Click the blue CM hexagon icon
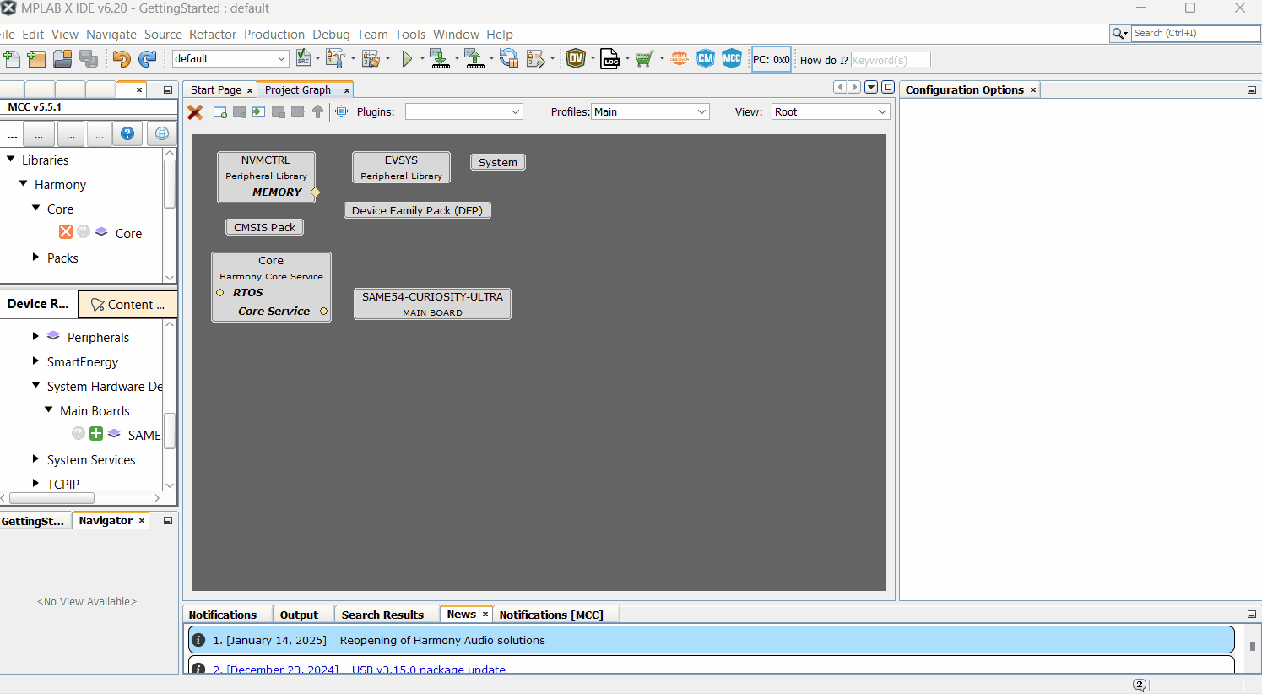The image size is (1262, 694). [706, 58]
